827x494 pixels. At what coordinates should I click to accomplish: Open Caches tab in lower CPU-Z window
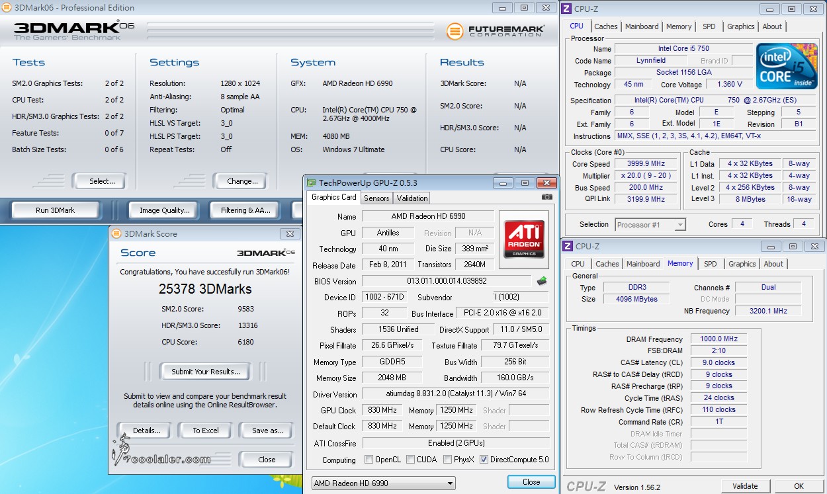click(x=607, y=264)
